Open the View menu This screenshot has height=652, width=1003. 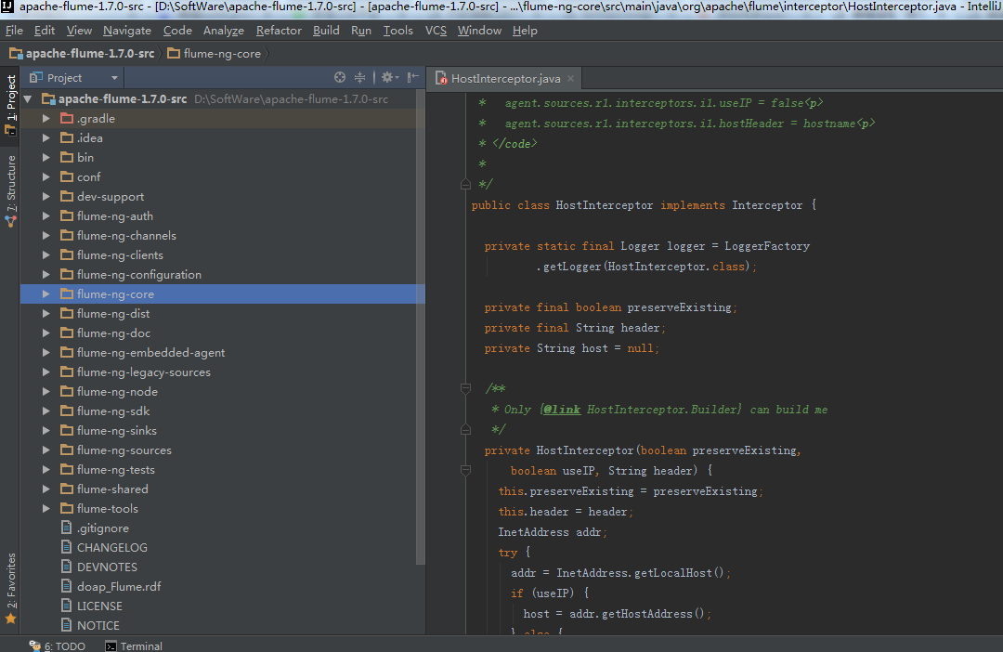coord(79,30)
